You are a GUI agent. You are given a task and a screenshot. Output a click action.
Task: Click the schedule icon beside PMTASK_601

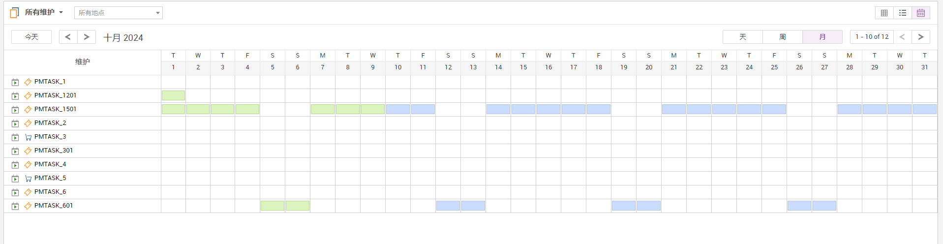point(15,206)
